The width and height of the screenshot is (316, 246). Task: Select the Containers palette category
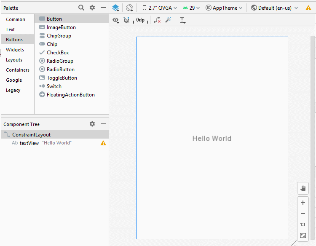tap(18, 70)
